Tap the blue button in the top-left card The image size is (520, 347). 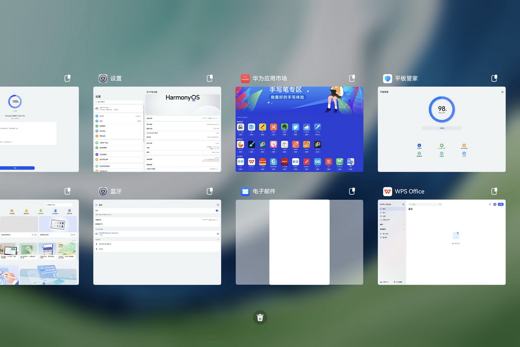click(x=17, y=168)
